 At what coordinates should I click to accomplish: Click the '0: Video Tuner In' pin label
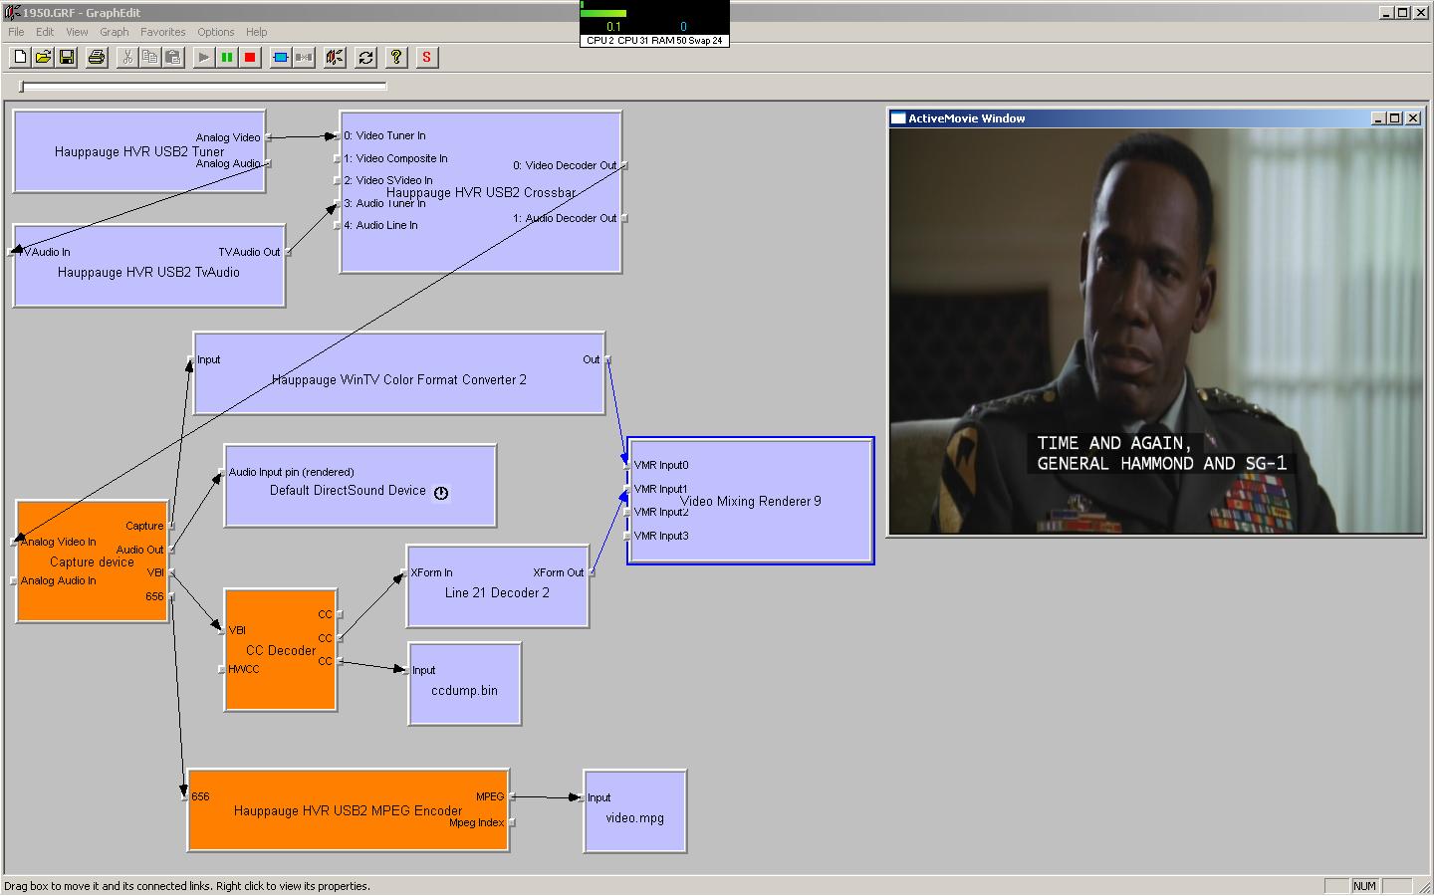[x=384, y=135]
